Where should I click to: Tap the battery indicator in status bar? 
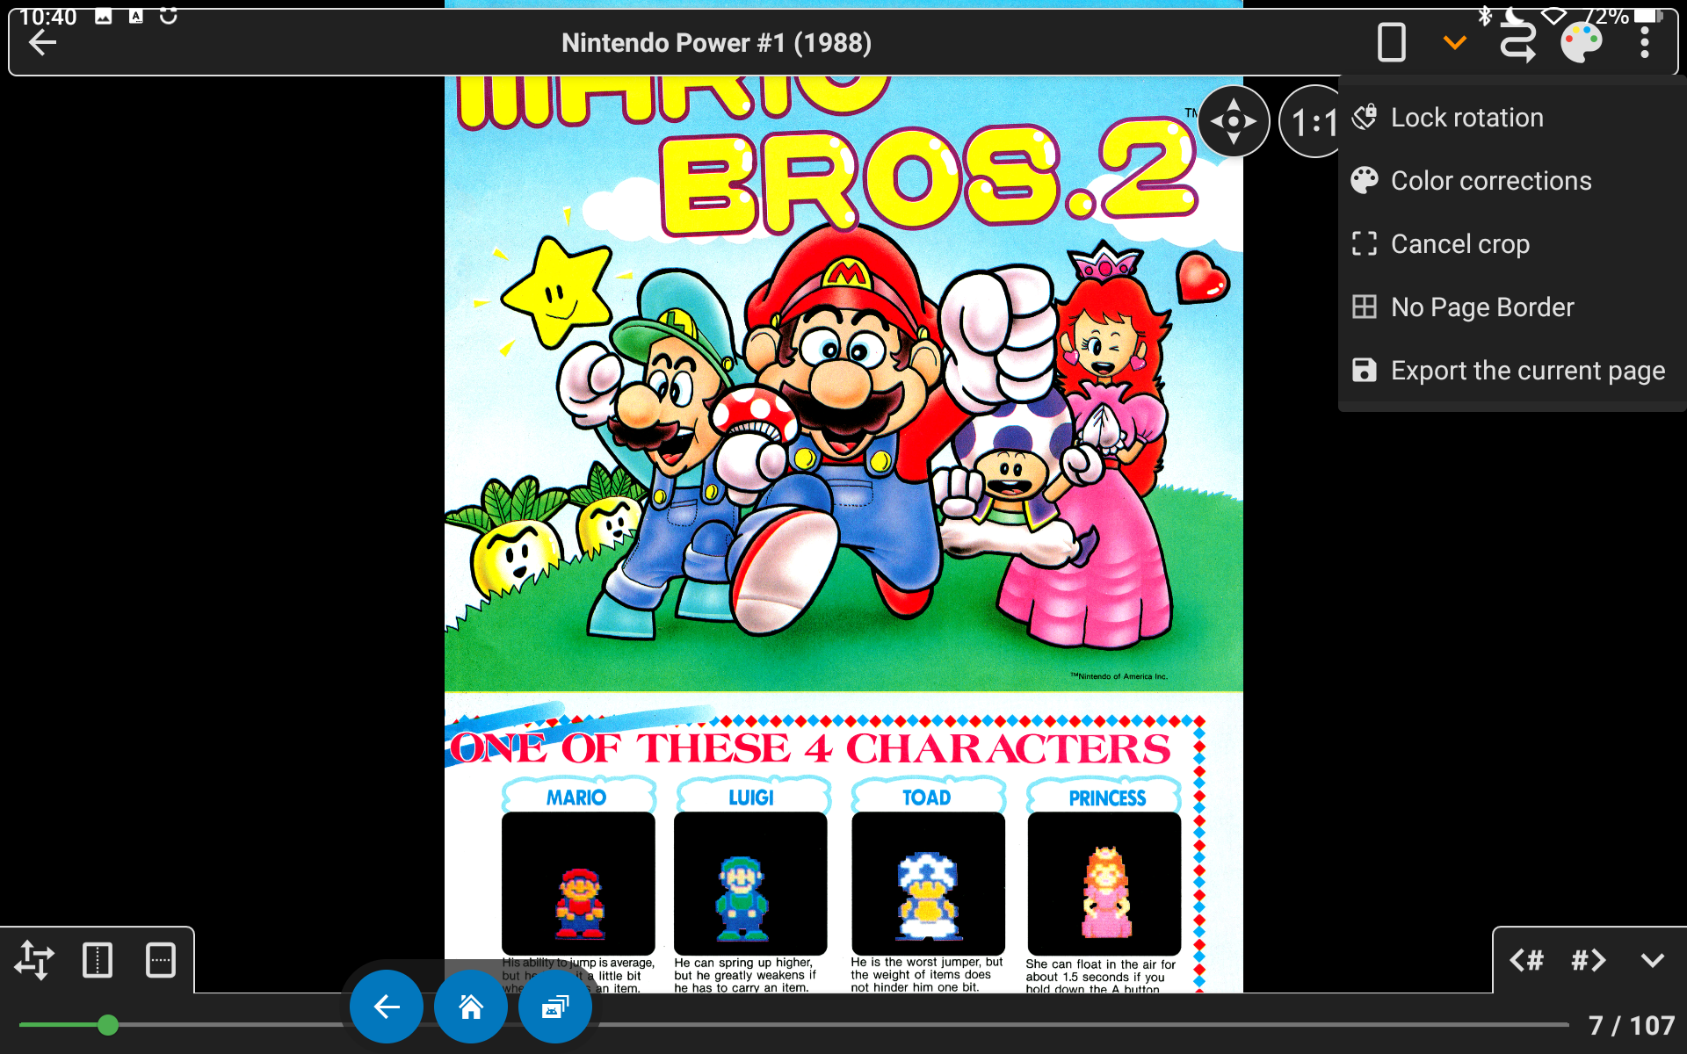point(1648,15)
